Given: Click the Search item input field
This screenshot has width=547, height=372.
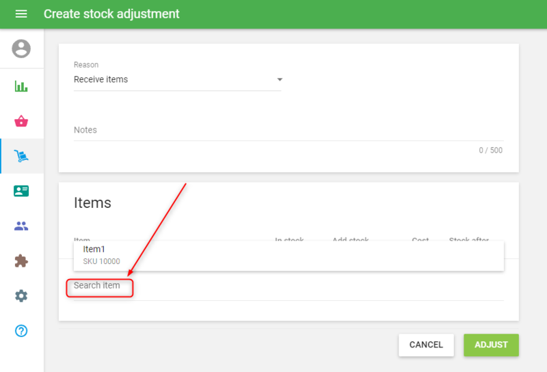Looking at the screenshot, I should click(x=273, y=286).
